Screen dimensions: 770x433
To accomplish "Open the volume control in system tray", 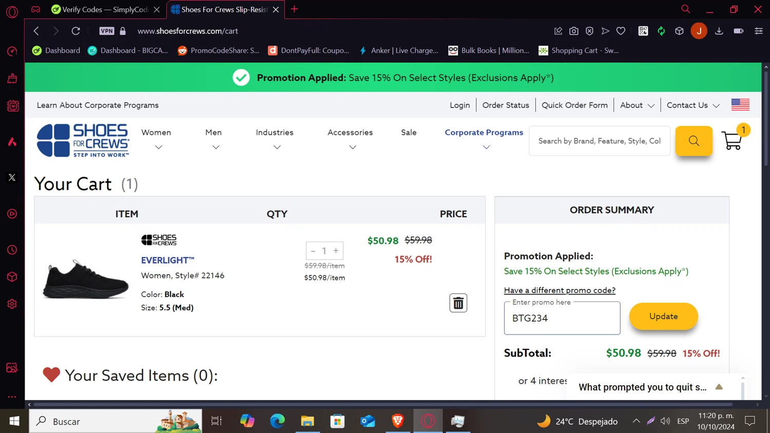I will (665, 421).
